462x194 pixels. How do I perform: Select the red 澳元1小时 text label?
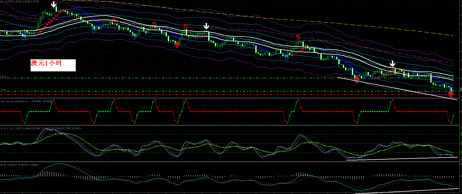coord(46,63)
